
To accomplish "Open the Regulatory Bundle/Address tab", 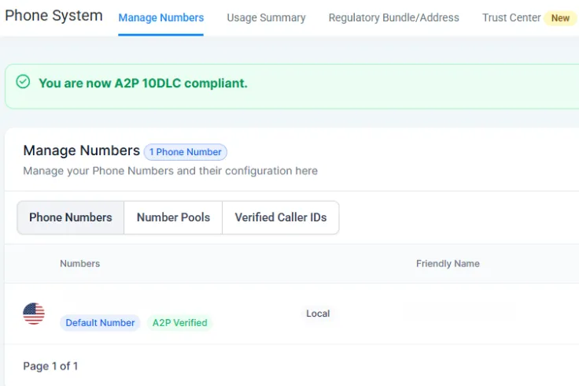I will [x=393, y=17].
